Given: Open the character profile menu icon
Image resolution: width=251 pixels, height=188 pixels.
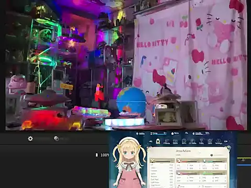Looking at the screenshot, I should (158, 141).
